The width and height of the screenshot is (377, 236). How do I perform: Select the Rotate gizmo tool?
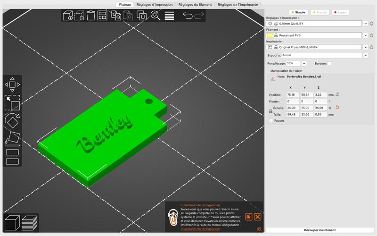pyautogui.click(x=12, y=121)
